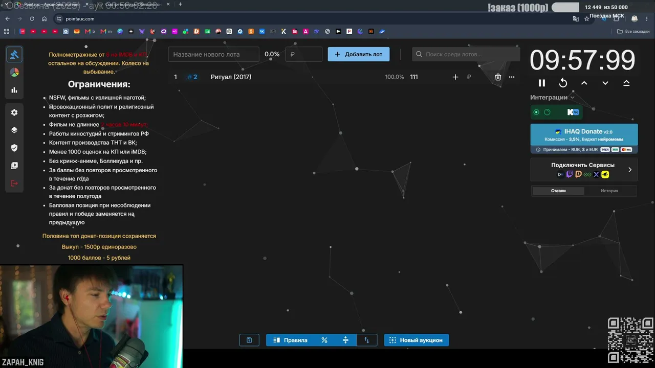Screen dimensions: 655x368
Task: Delete the Ритуал (2017) lot with trash icon
Action: click(x=498, y=77)
